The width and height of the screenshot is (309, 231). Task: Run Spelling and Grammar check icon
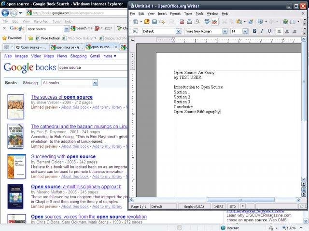pos(207,22)
